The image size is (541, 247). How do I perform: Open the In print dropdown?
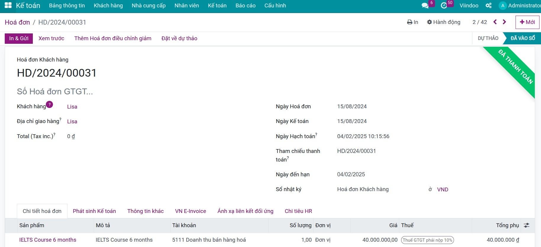(412, 22)
